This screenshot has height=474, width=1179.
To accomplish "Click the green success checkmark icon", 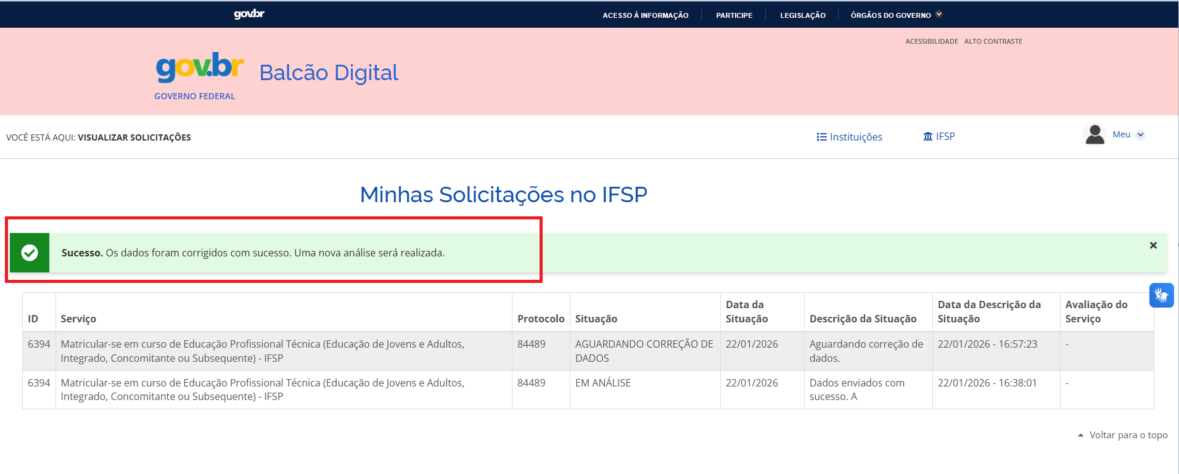I will [x=30, y=253].
